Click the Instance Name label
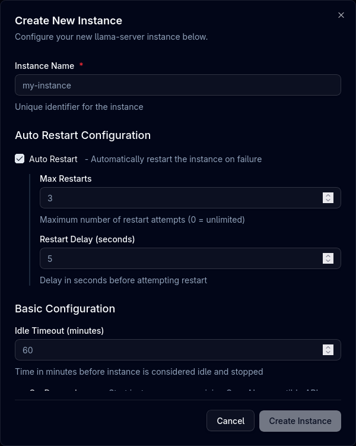The image size is (356, 446). pos(44,66)
